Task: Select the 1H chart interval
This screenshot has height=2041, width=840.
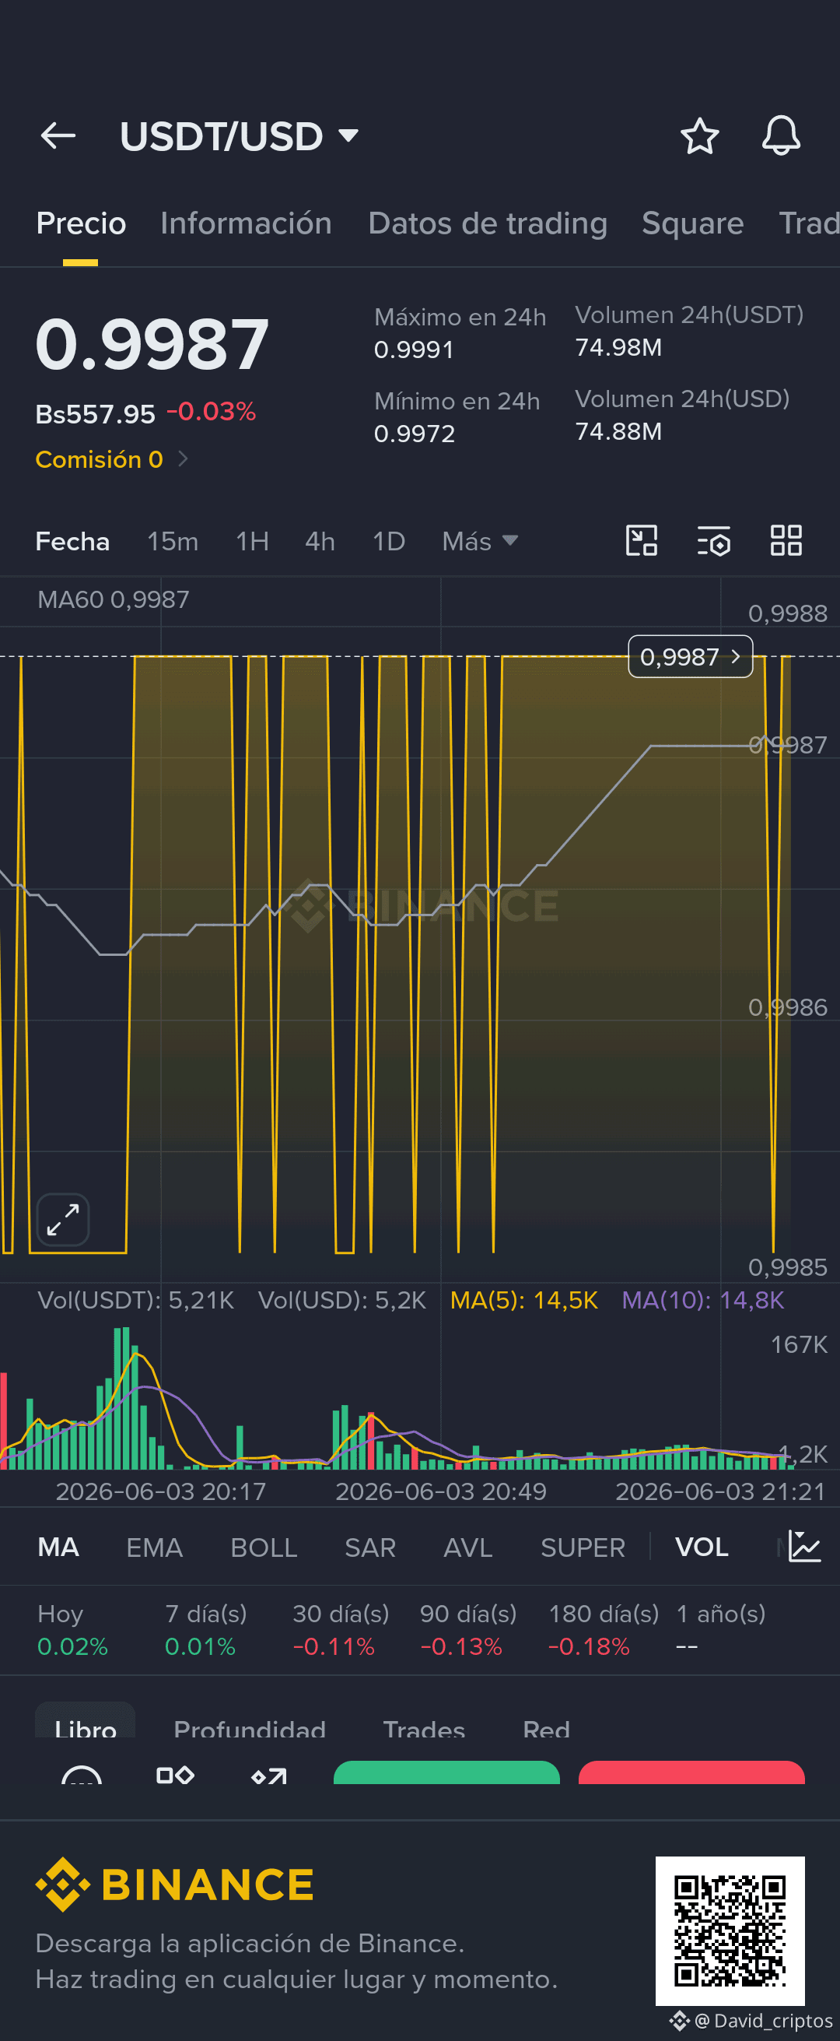Action: tap(253, 542)
